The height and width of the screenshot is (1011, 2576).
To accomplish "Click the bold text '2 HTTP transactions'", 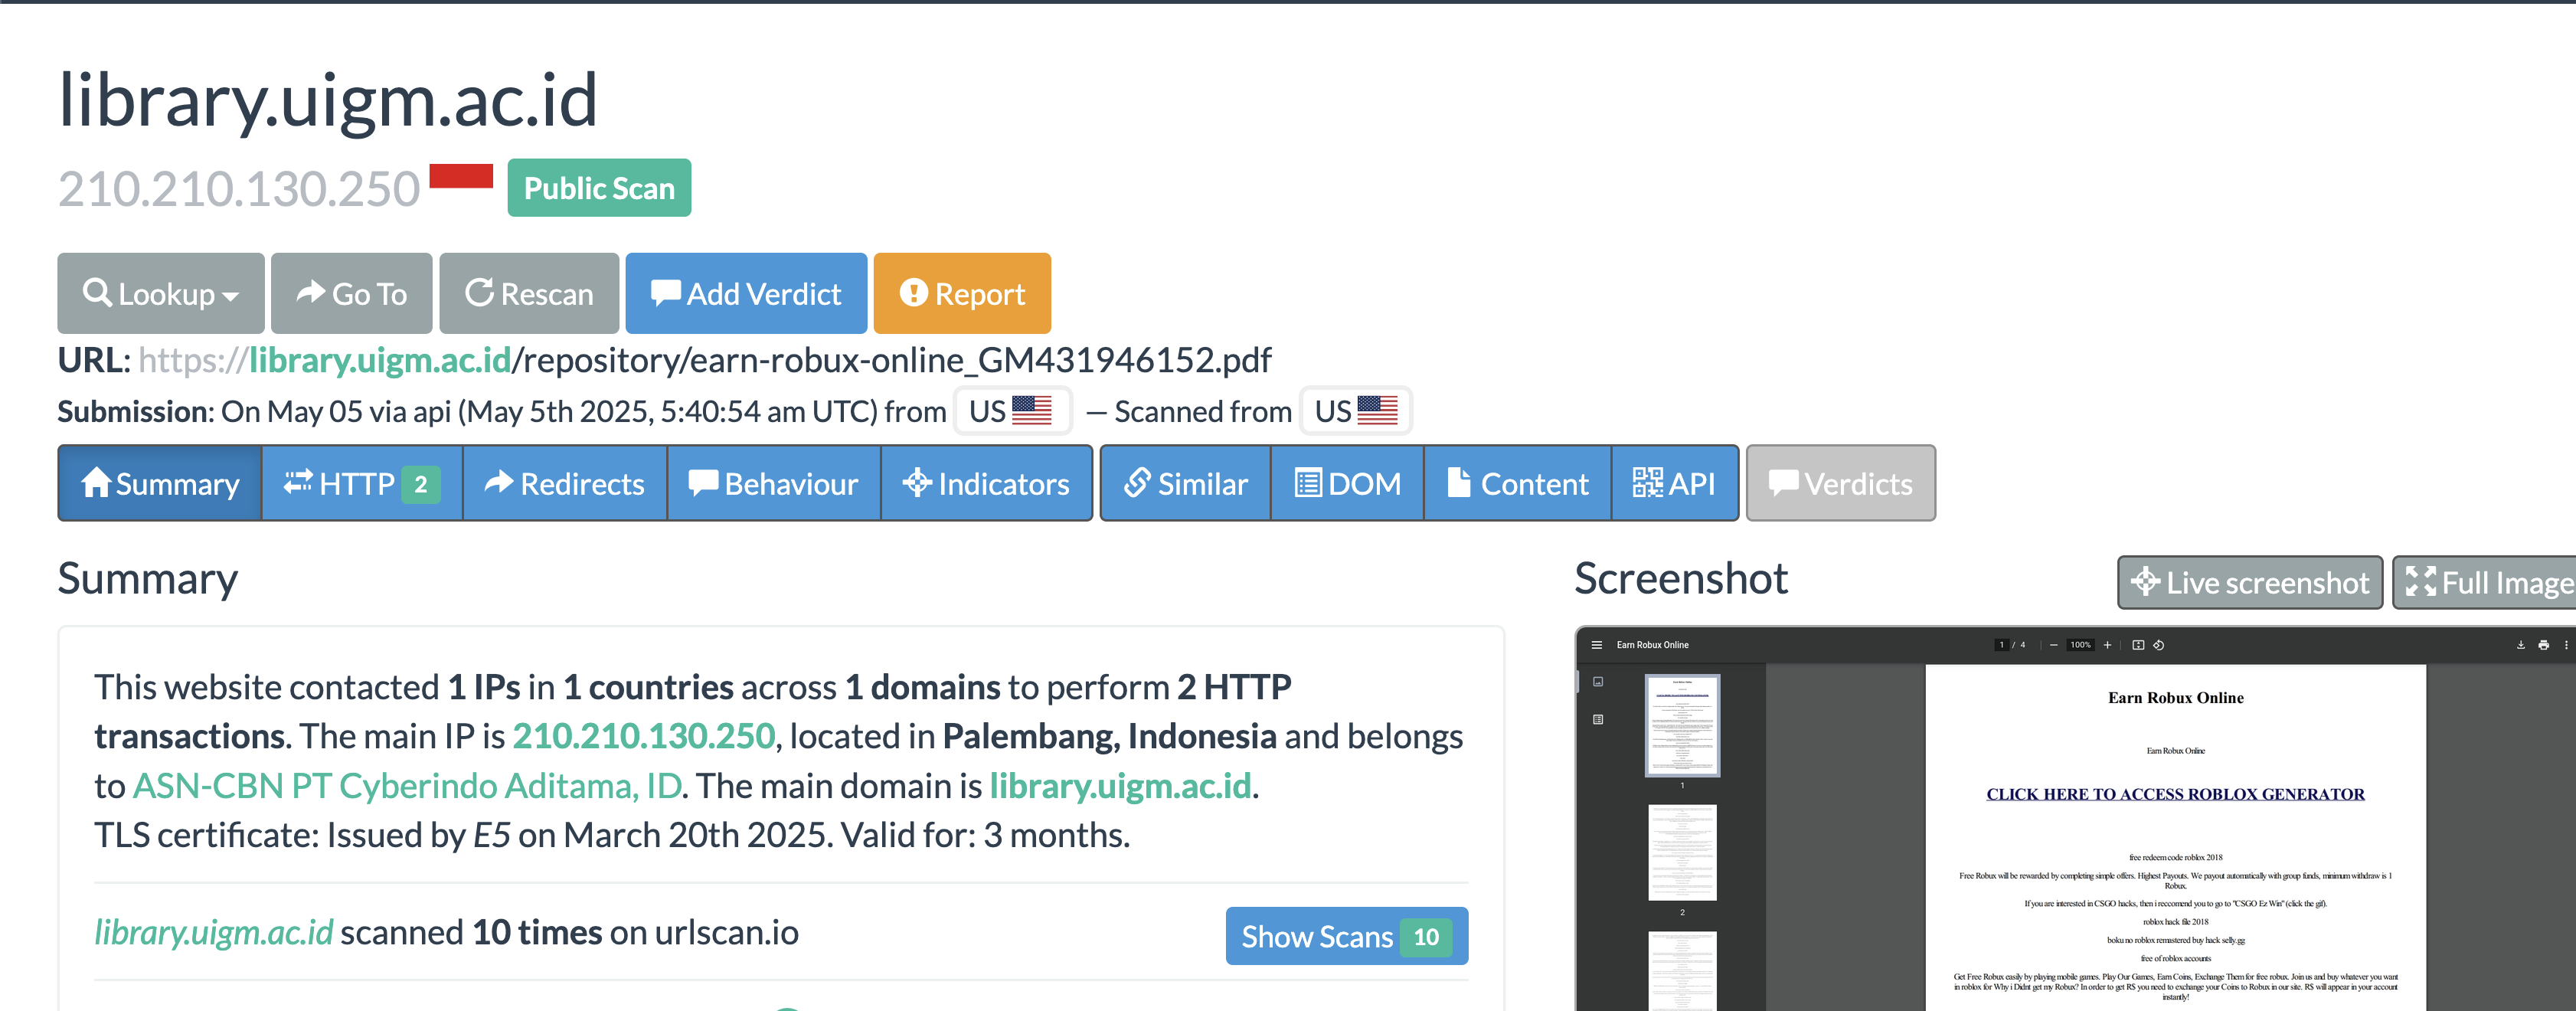I will (693, 711).
